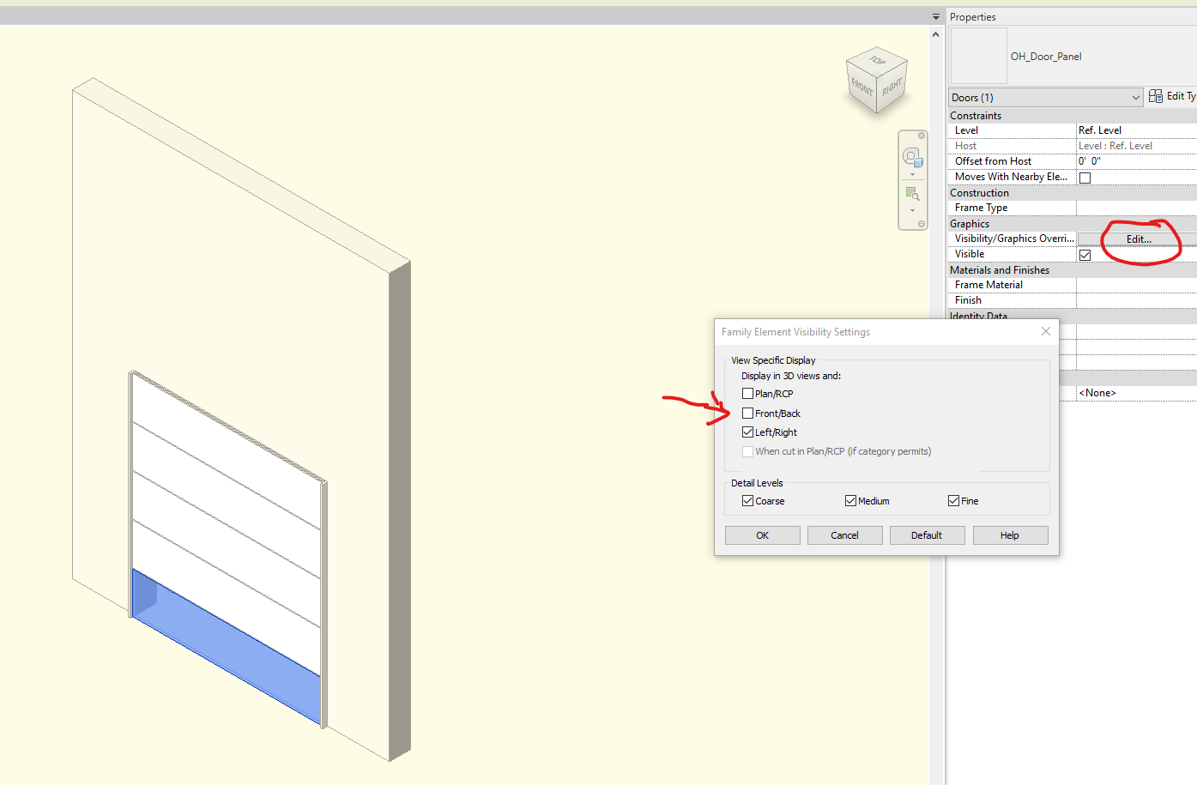Check the Front/Back display checkbox
Screen dimensions: 1197x785
[747, 414]
